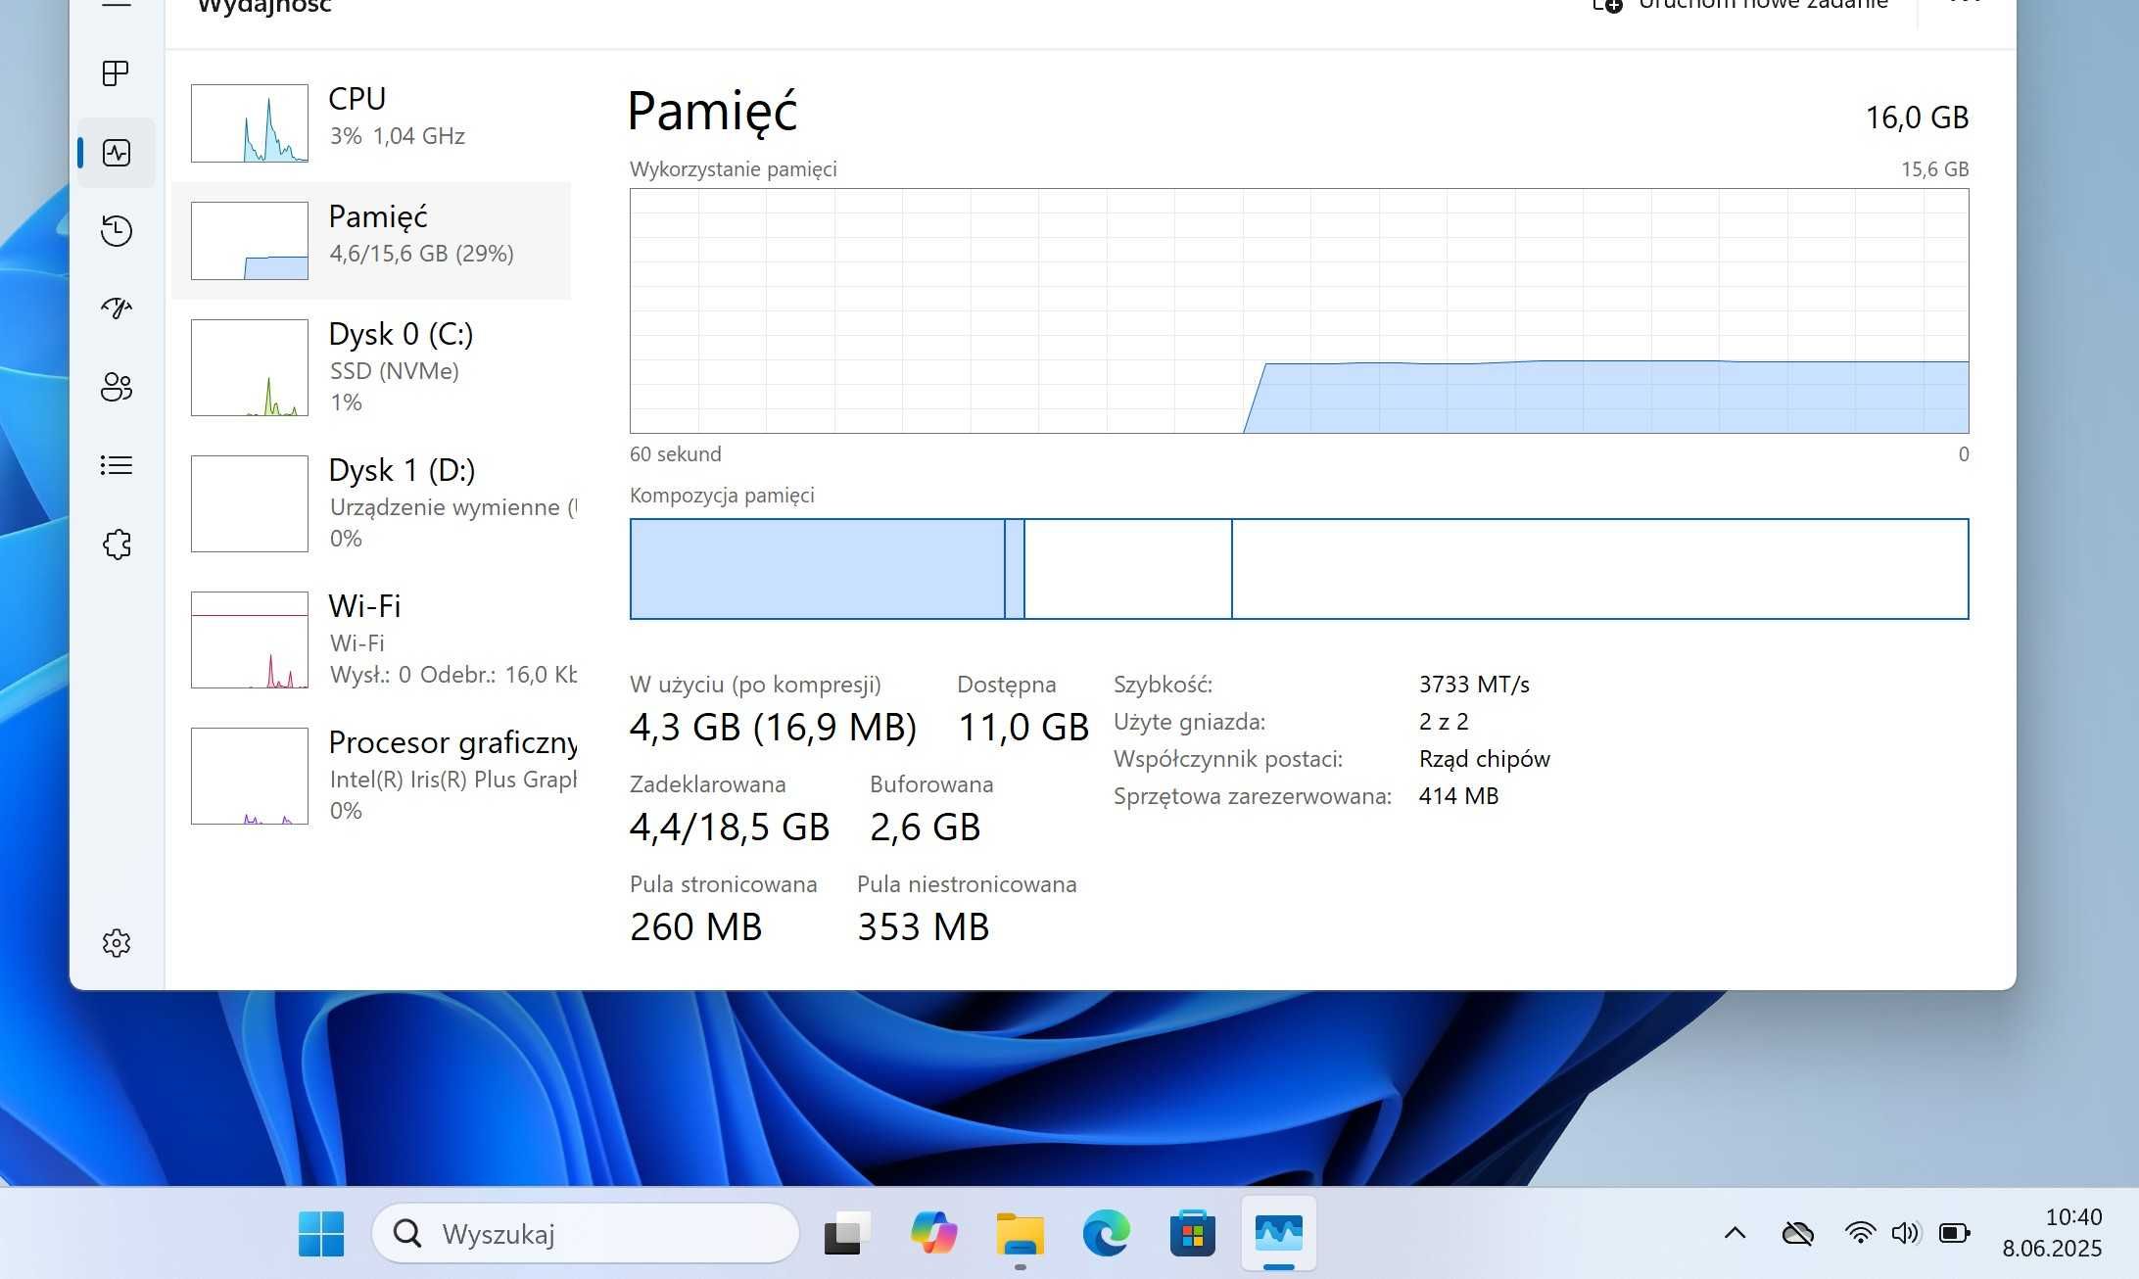Viewport: 2139px width, 1279px height.
Task: Select the Performance page icon
Action: 116,153
